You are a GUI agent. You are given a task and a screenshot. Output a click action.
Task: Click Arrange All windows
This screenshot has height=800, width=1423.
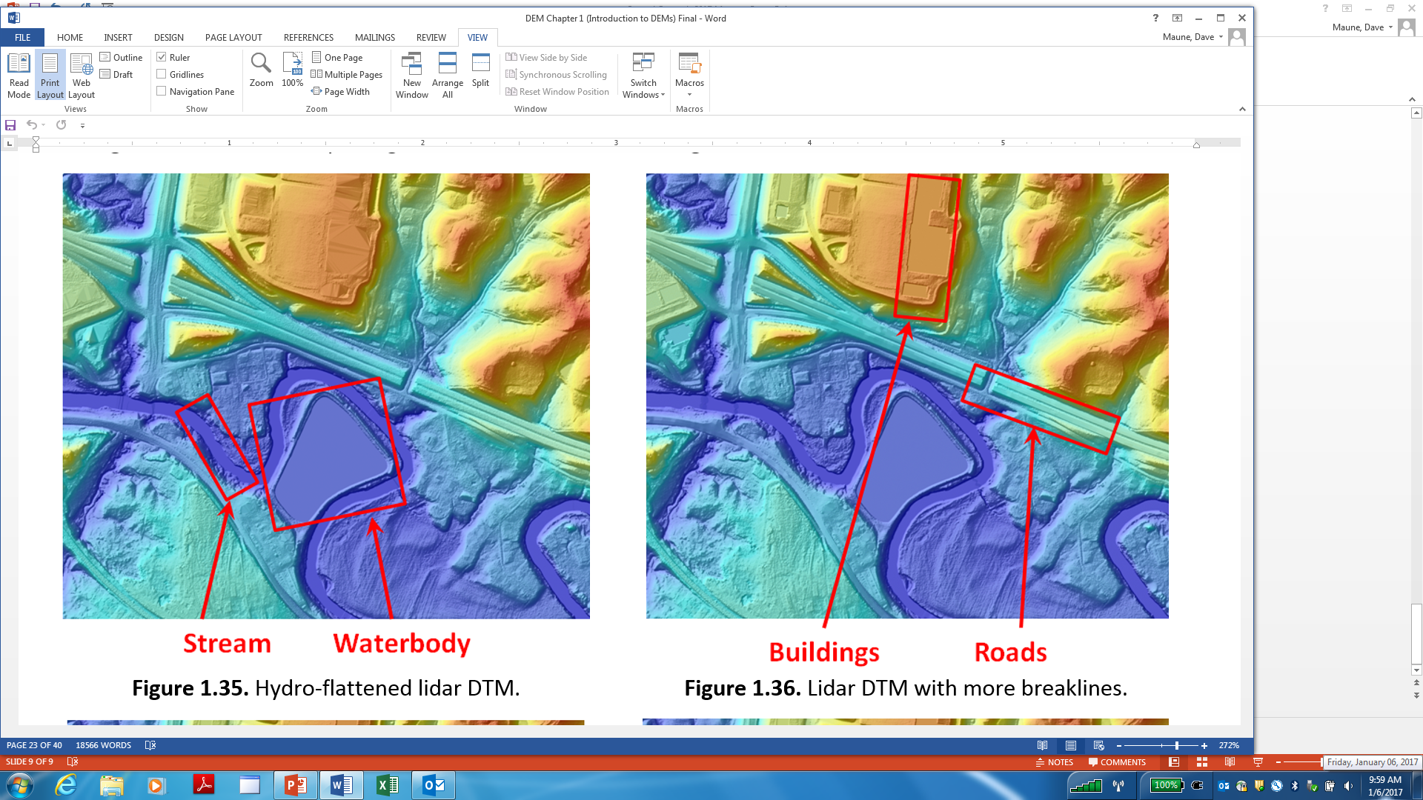point(447,75)
